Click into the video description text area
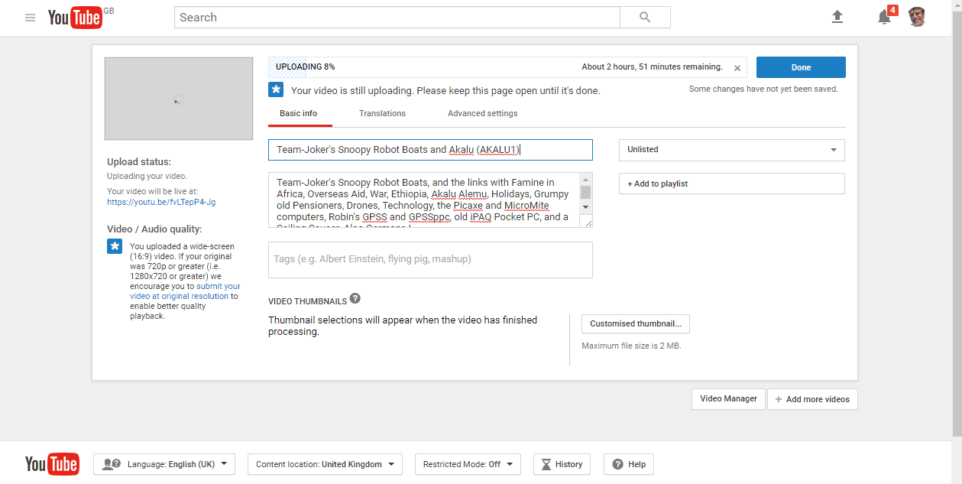The width and height of the screenshot is (962, 484). [424, 200]
